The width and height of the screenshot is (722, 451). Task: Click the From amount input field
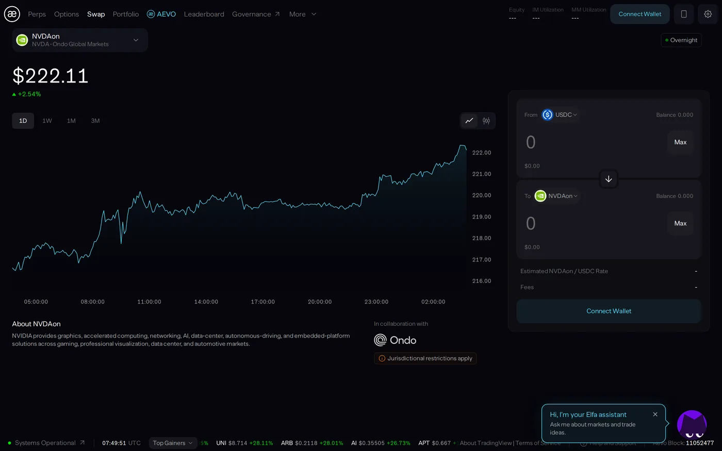coord(593,142)
